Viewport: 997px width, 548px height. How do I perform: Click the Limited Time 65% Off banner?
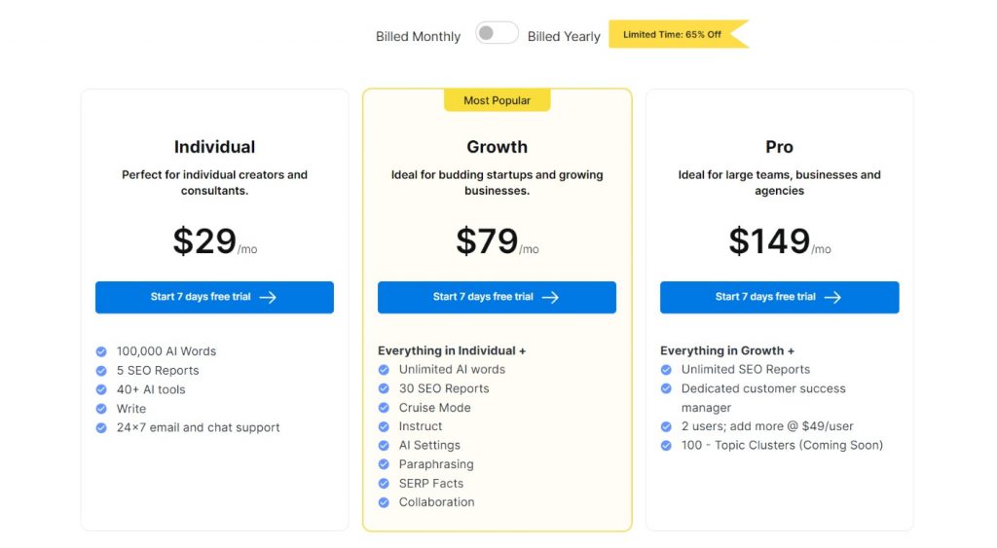678,34
